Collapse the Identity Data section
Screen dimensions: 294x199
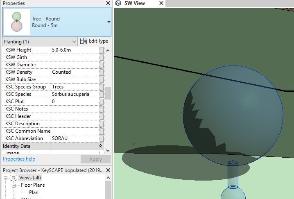click(100, 146)
